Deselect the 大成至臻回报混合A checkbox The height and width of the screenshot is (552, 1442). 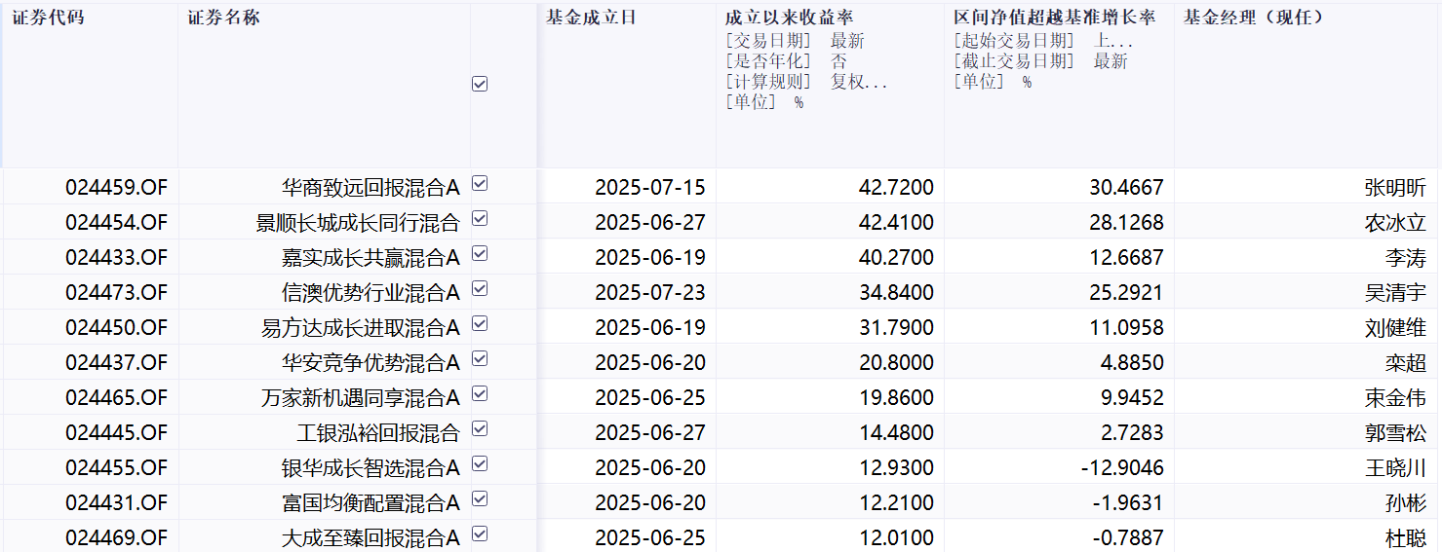pos(480,534)
